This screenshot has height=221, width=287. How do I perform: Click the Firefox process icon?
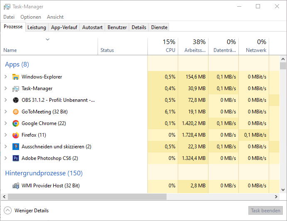(16, 135)
